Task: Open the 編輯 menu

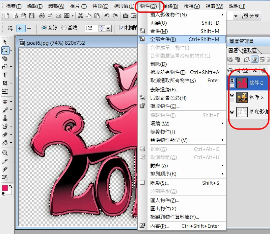Action: click(x=35, y=6)
